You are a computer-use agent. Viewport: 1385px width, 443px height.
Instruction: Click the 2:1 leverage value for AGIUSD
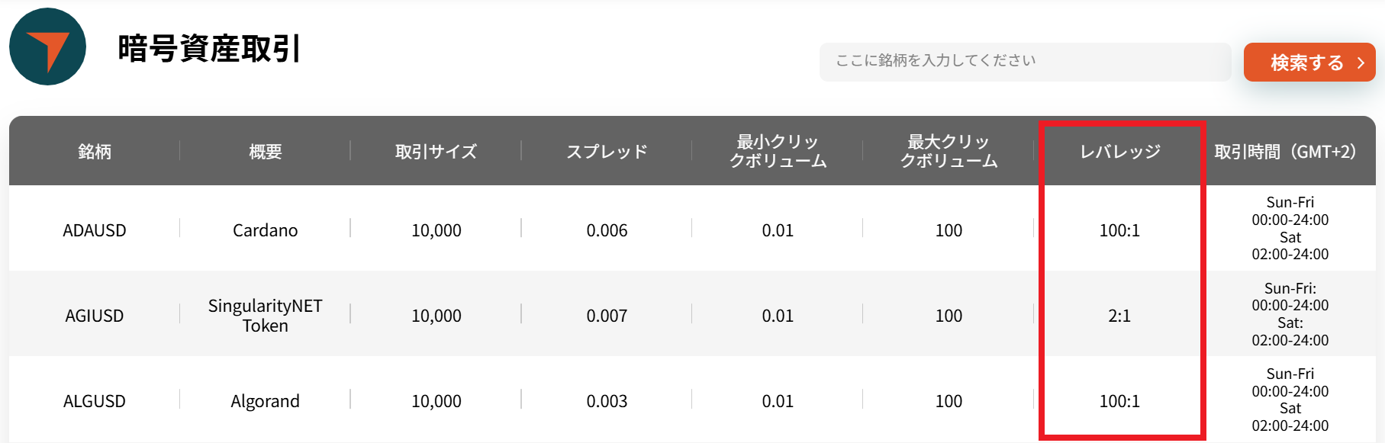pos(1119,316)
